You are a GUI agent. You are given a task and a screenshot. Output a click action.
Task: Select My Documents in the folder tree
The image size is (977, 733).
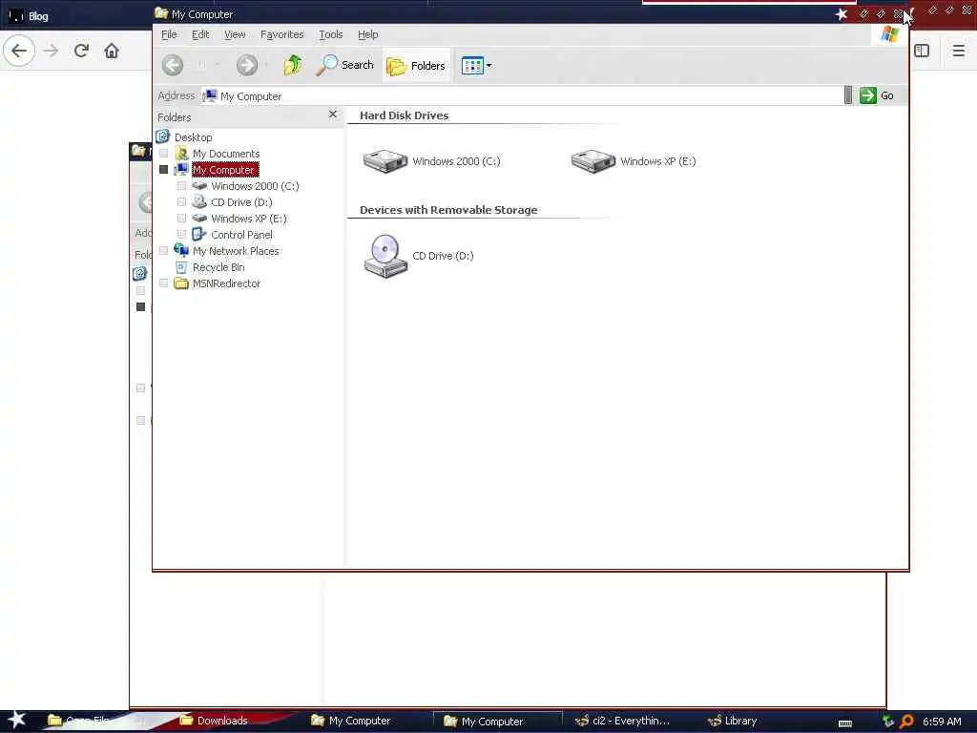(x=225, y=154)
